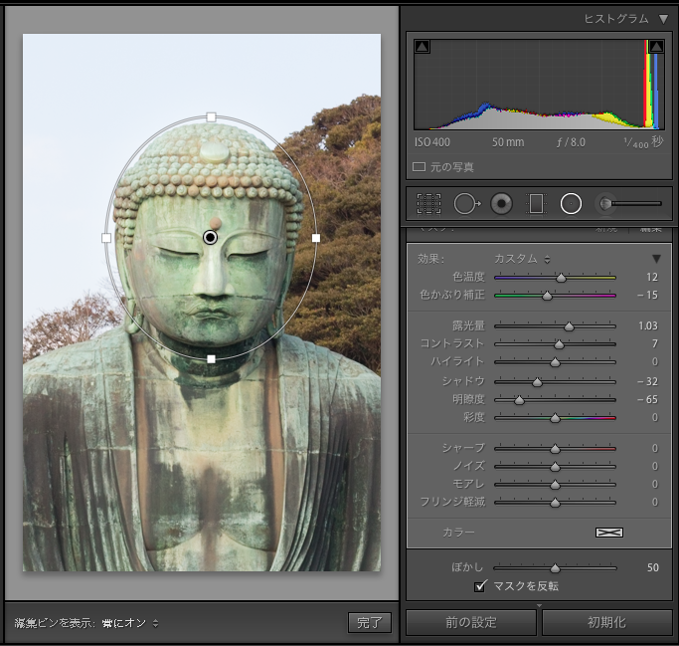Click the right handle of radial ellipse
This screenshot has height=646, width=679.
[x=316, y=238]
